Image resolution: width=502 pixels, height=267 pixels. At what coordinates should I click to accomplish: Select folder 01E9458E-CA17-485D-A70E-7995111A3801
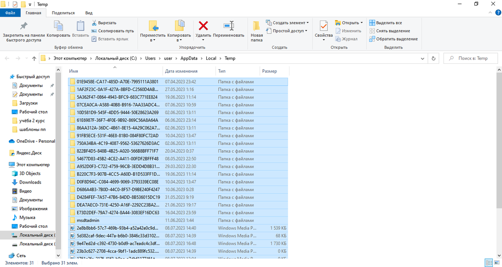pyautogui.click(x=178, y=82)
